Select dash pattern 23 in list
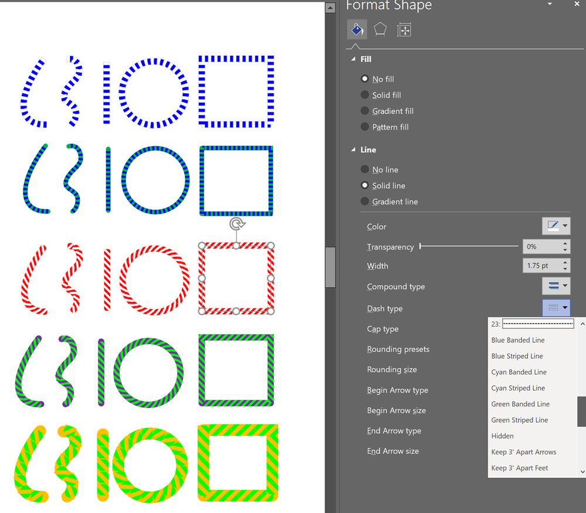586x513 pixels. click(533, 324)
